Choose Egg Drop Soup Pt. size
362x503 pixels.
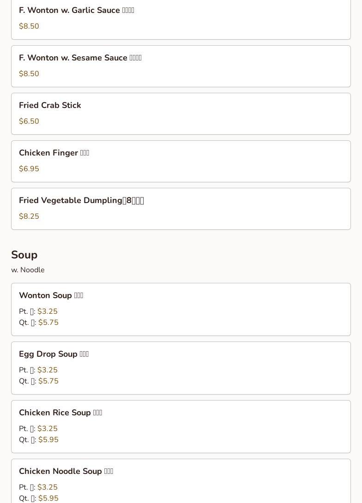[x=38, y=370]
